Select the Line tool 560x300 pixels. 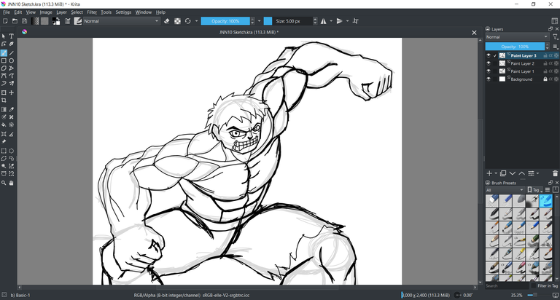[x=12, y=53]
